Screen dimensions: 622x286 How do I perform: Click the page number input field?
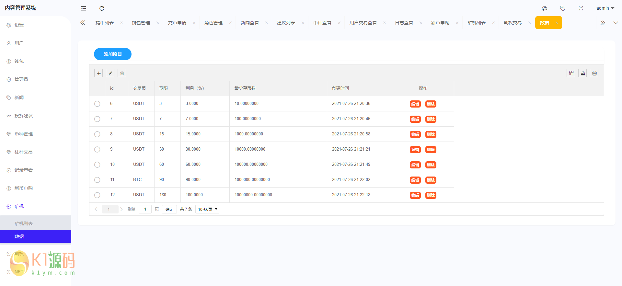coord(145,209)
